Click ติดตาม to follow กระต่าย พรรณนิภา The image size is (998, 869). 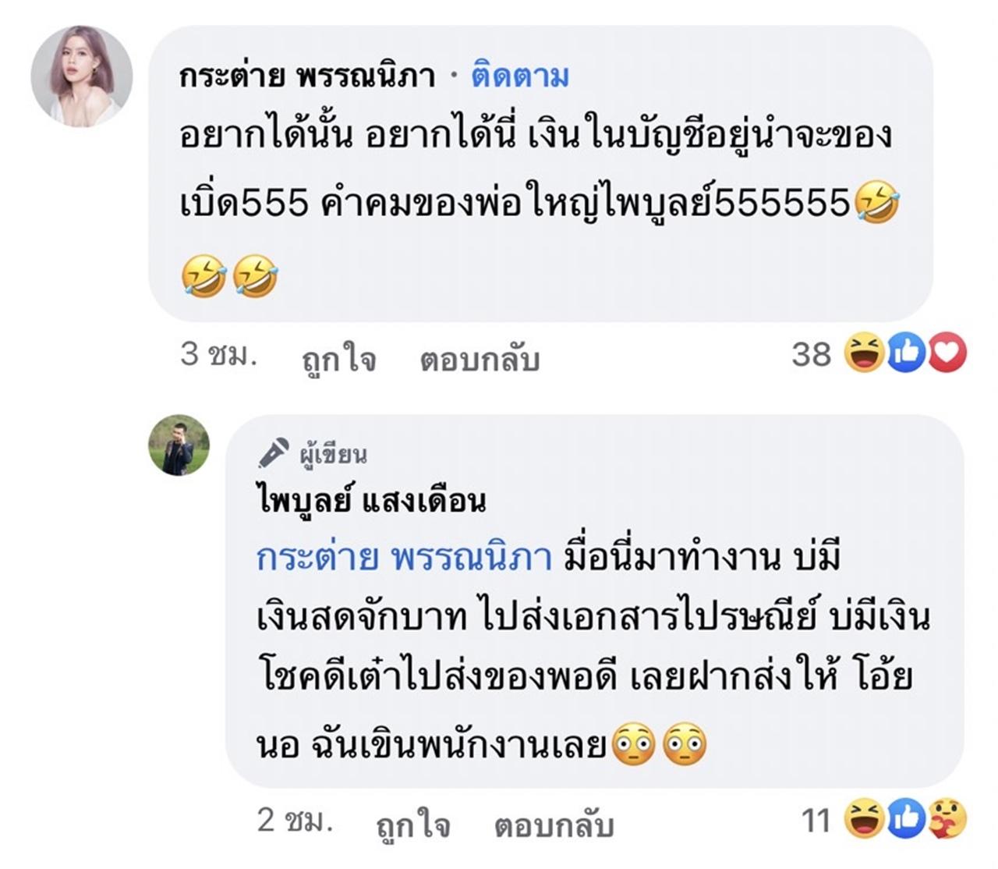coord(519,76)
